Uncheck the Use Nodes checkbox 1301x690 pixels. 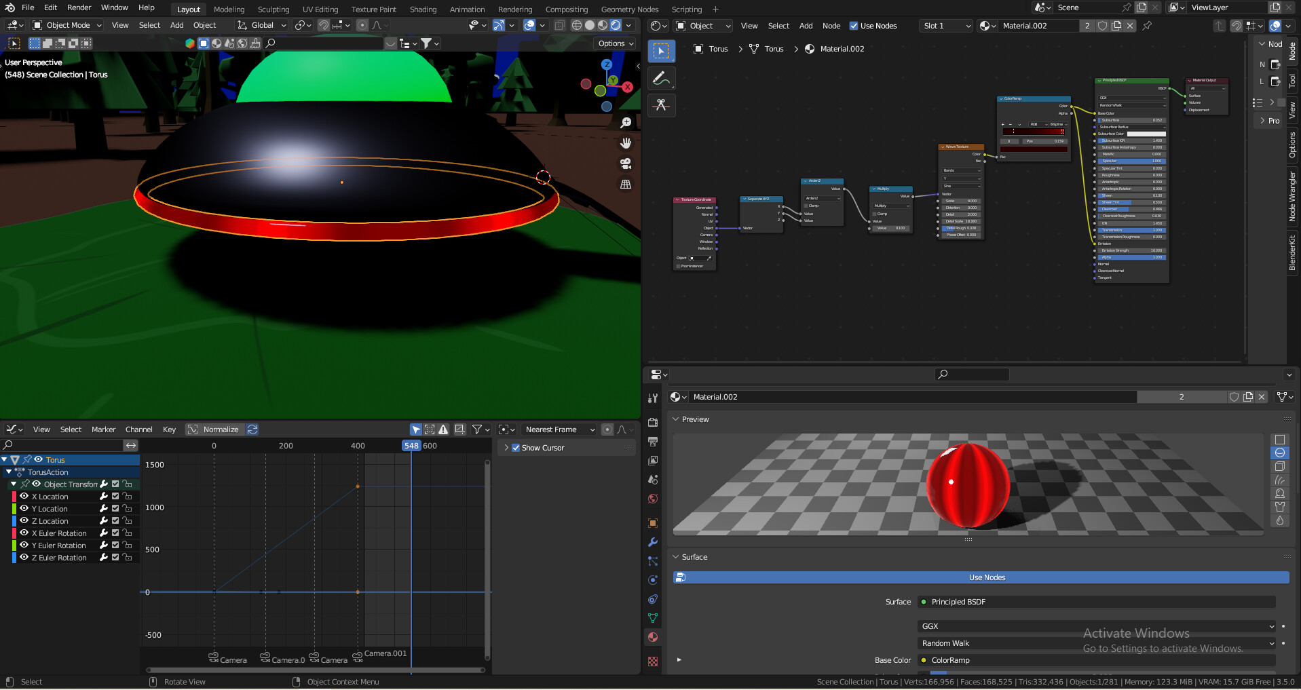click(x=854, y=26)
